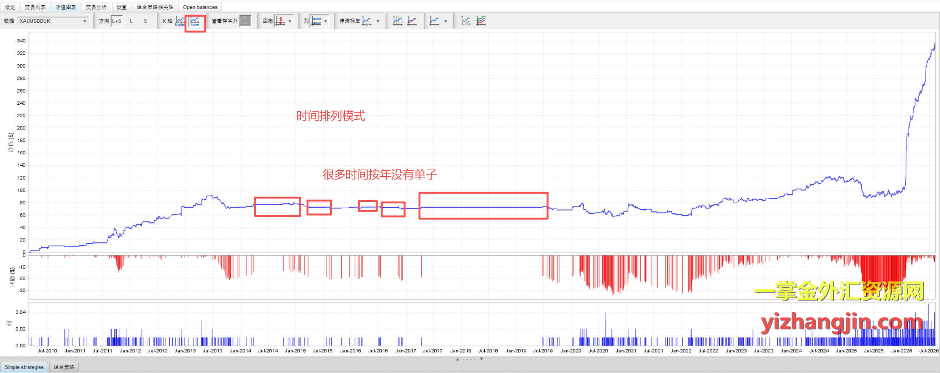Click the 100 value on equity axis
Viewport: 940px width, 373px height.
[21, 190]
